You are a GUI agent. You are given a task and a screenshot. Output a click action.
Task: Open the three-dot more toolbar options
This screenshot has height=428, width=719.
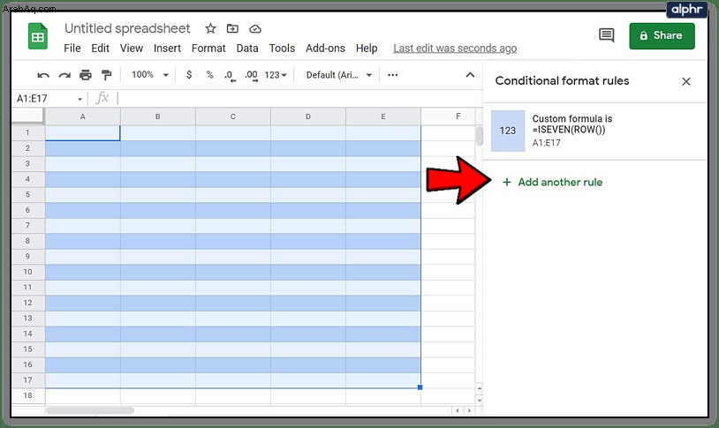pyautogui.click(x=393, y=75)
